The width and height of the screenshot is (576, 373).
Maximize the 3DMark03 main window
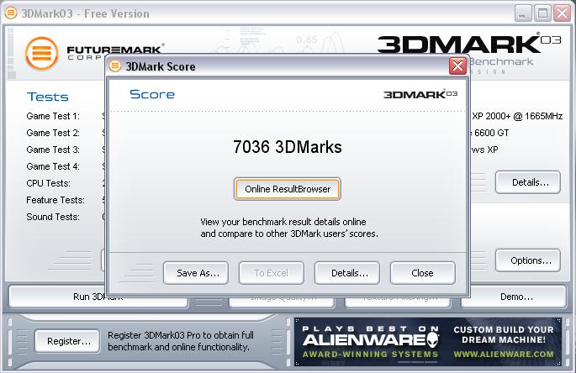(542, 13)
